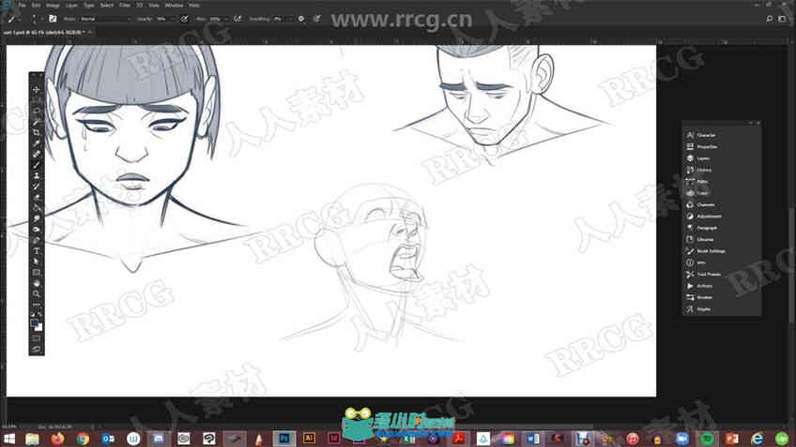Toggle Quick Mask mode in the toolbar
This screenshot has width=796, height=447.
pos(36,338)
